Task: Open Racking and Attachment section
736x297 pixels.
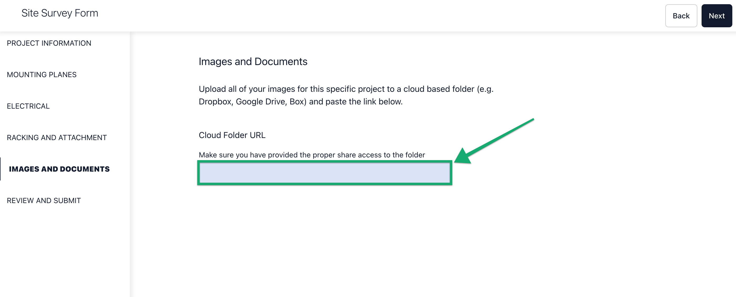Action: [x=57, y=137]
